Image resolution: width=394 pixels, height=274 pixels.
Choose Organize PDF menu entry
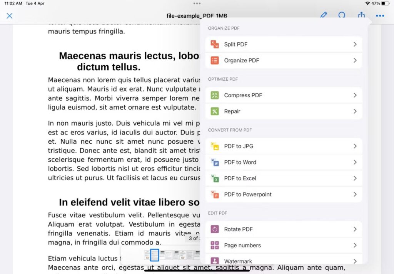pos(284,60)
